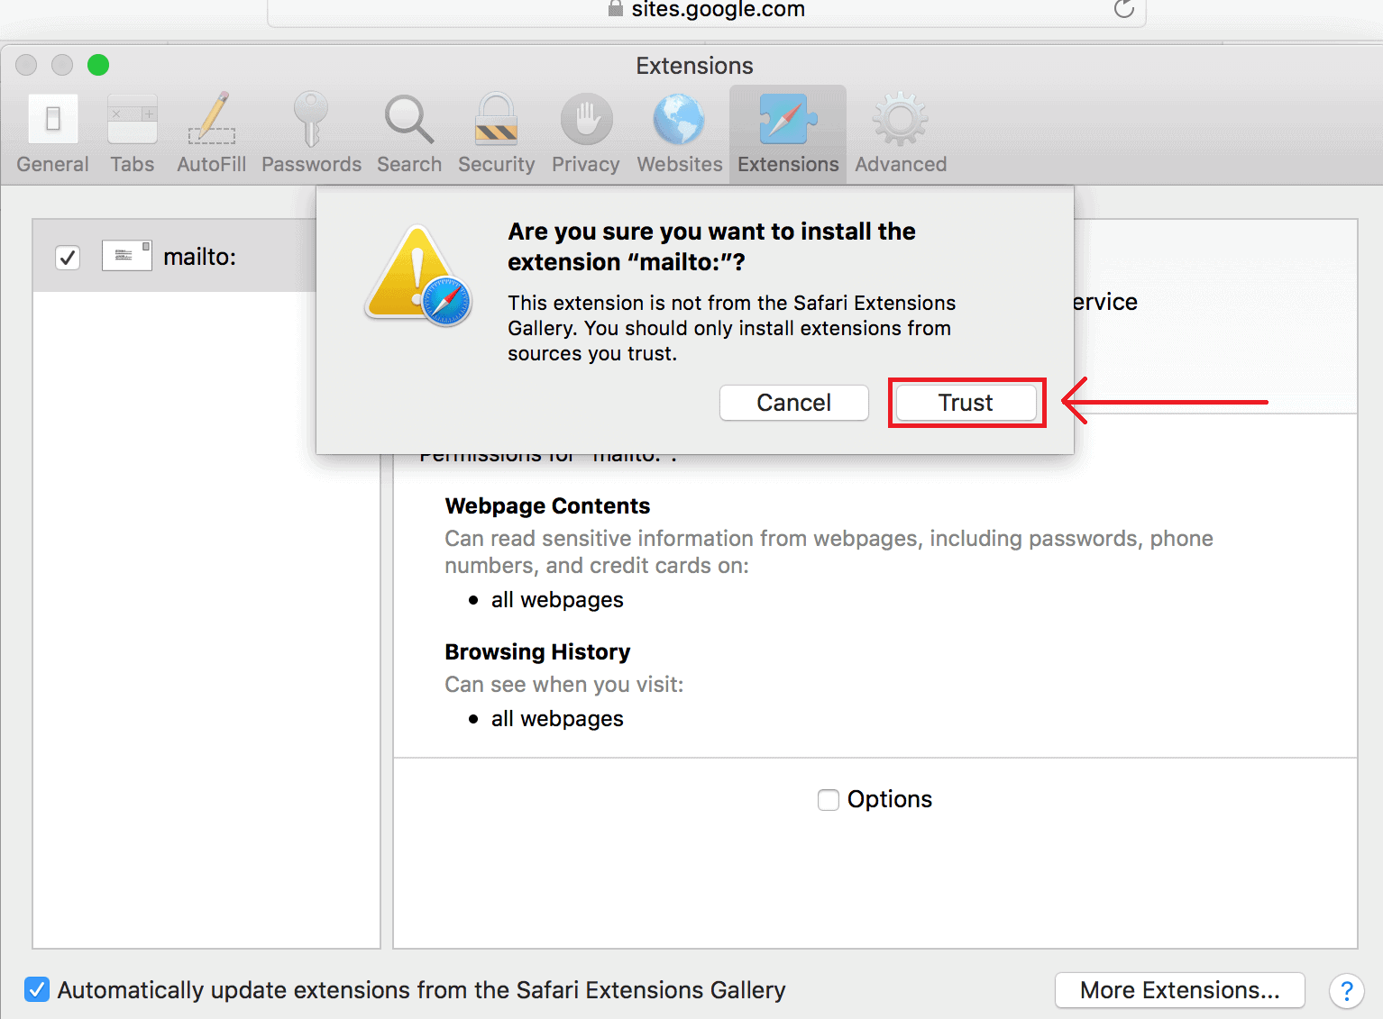
Task: Click the dialog title about installing mailto:
Action: 711,247
